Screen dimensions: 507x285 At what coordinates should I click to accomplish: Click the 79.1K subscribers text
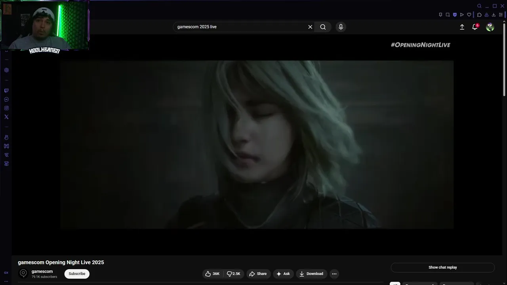44,277
